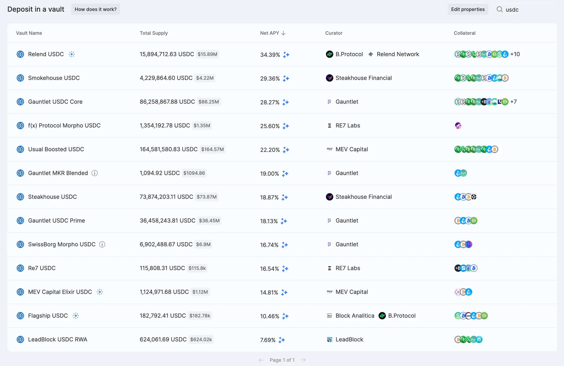Screen dimensions: 564x366
Task: Go to the next page arrow
Action: [303, 360]
